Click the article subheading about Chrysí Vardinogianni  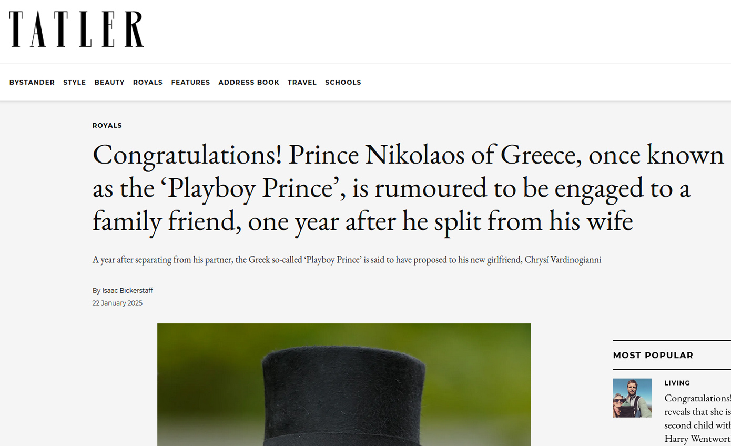click(347, 260)
